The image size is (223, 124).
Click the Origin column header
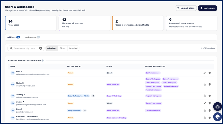point(109,66)
